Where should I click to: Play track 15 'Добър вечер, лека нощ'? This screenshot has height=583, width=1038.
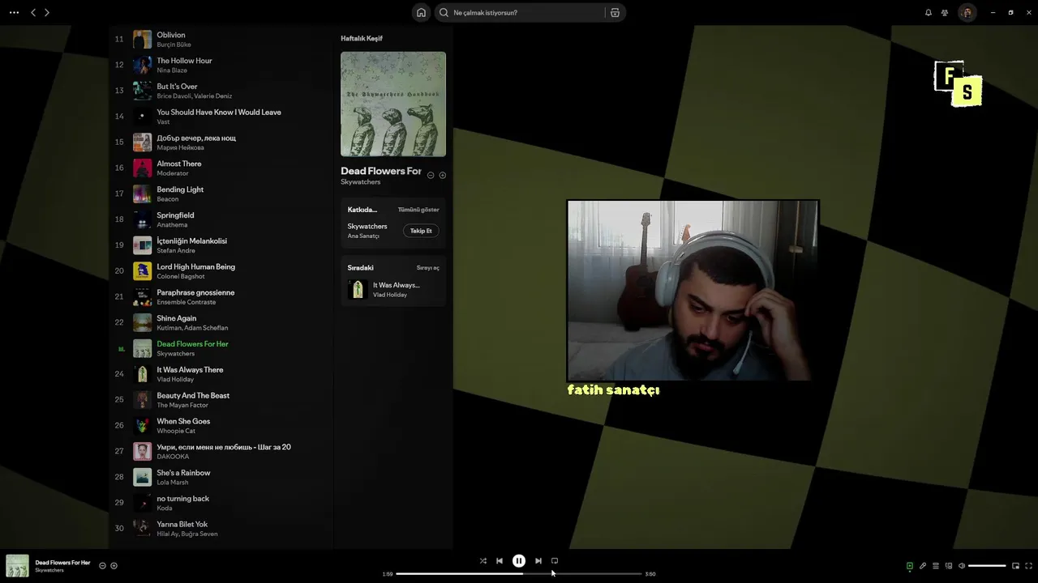pos(219,143)
